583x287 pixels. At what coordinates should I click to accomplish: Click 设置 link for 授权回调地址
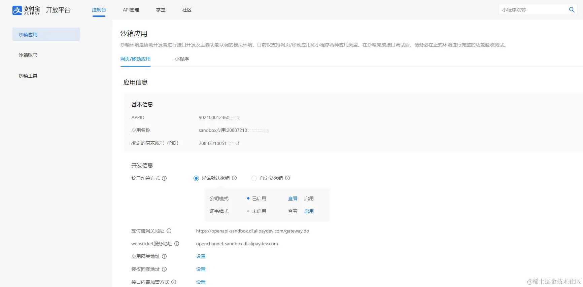(x=201, y=269)
